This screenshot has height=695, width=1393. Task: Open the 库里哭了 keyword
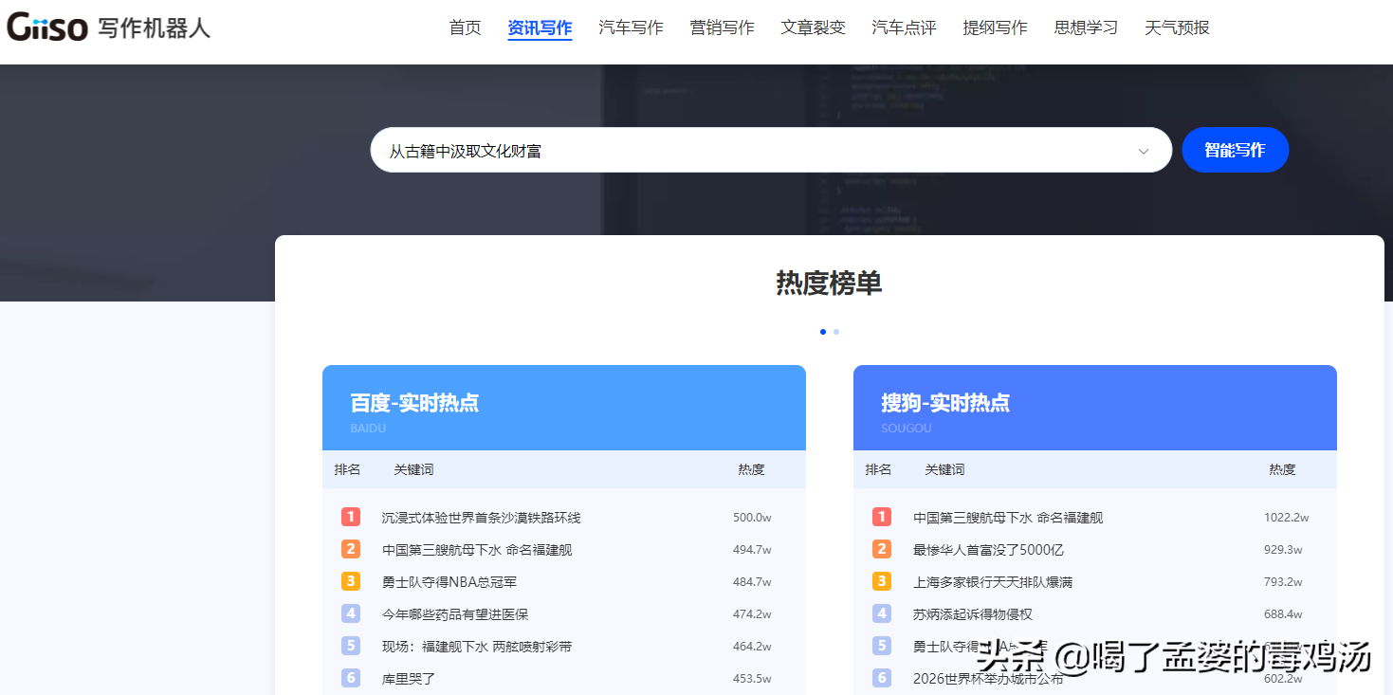pos(409,679)
